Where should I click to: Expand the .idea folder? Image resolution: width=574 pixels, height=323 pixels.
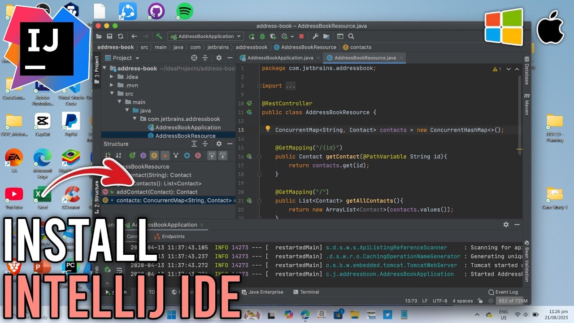[x=112, y=77]
